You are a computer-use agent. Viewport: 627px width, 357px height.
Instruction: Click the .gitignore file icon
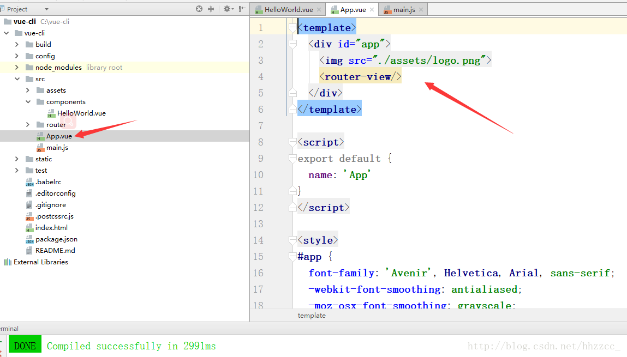pos(29,205)
